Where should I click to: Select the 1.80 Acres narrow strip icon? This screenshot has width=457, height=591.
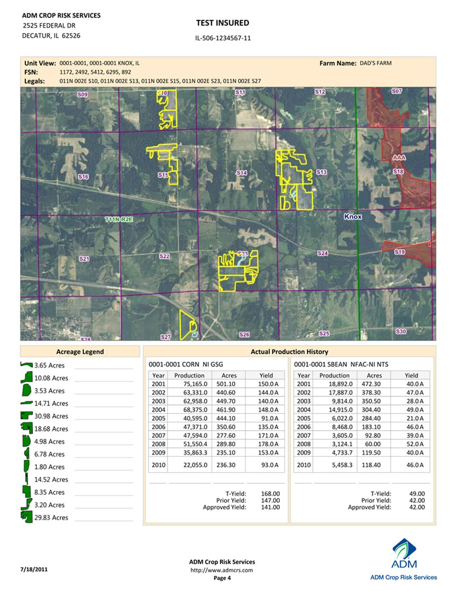click(x=25, y=466)
